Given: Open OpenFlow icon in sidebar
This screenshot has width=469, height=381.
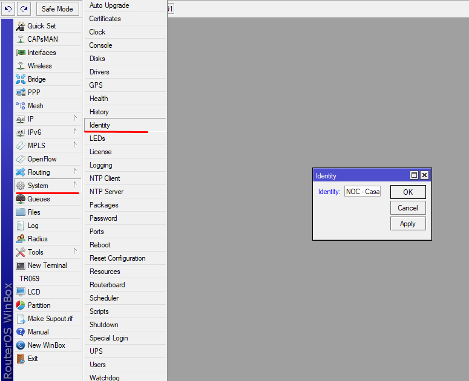Looking at the screenshot, I should tap(21, 159).
